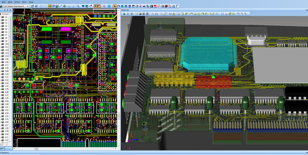
Task: Click the Cycle selection toolbar icon
Action: [x=36, y=6]
